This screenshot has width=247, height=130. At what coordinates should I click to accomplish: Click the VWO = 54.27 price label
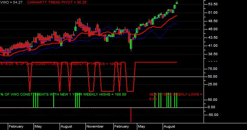pyautogui.click(x=12, y=2)
